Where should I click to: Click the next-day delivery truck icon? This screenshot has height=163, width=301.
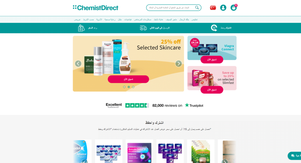point(143,28)
